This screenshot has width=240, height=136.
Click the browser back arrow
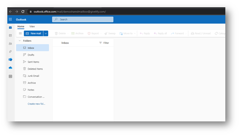point(10,11)
